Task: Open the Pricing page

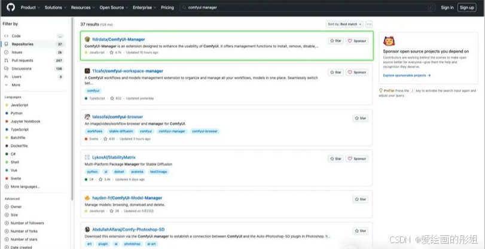Action: tap(167, 7)
